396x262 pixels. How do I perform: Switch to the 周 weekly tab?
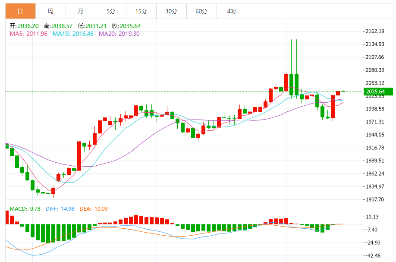pyautogui.click(x=50, y=11)
